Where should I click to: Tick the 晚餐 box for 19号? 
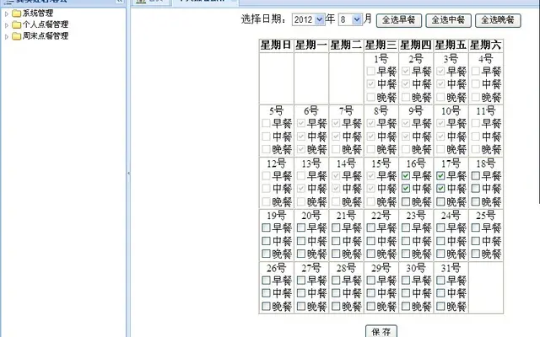266,254
